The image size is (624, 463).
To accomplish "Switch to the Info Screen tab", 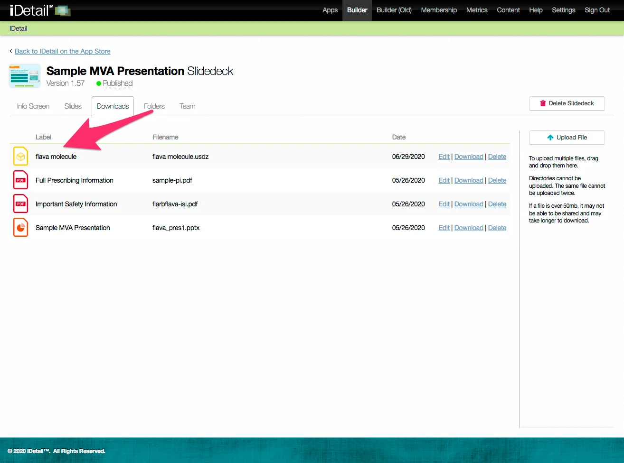I will click(33, 106).
